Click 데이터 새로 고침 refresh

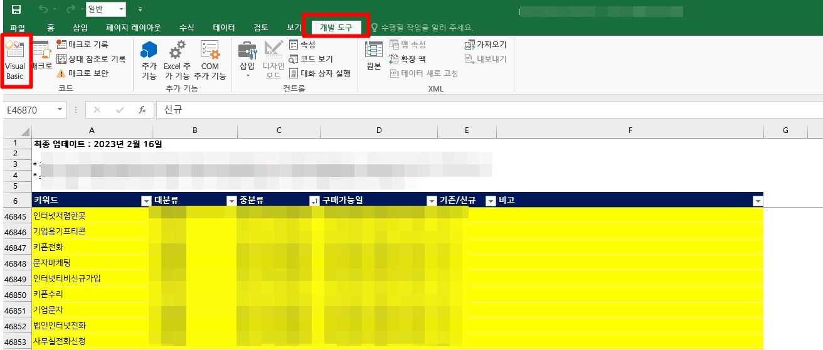[x=424, y=73]
